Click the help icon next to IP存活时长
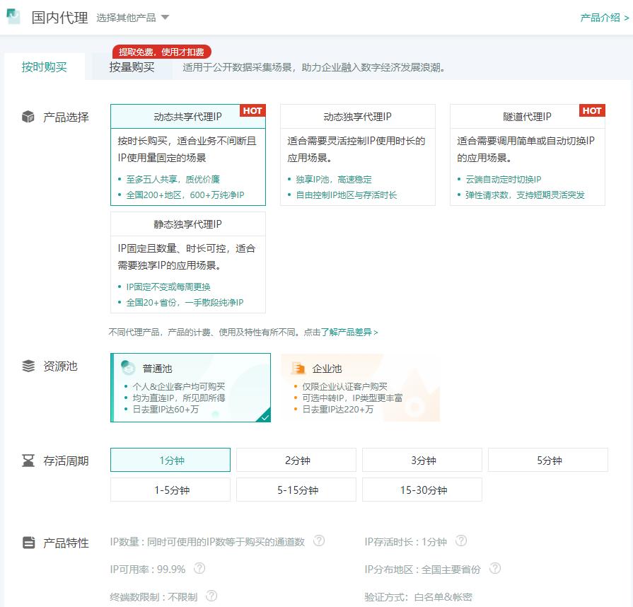Viewport: 633px width, 607px height. tap(461, 541)
